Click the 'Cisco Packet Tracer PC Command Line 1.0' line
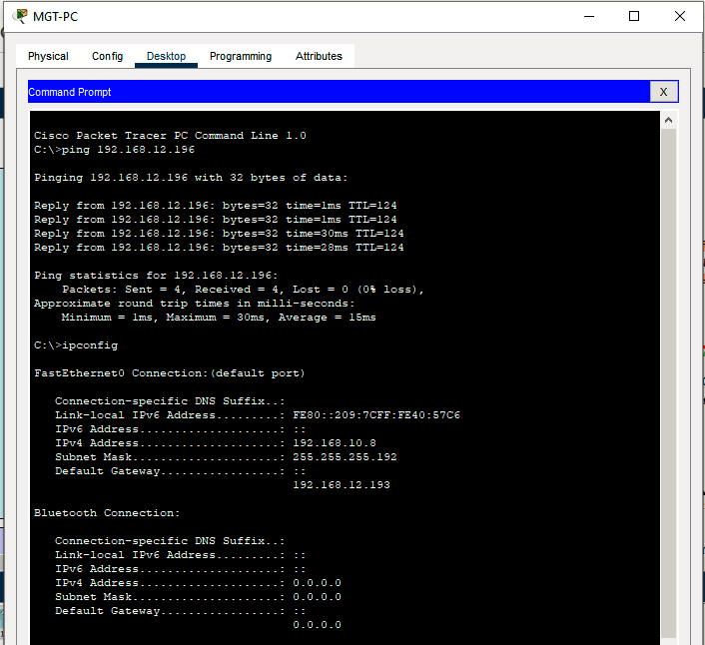Viewport: 705px width, 645px height. coord(170,136)
